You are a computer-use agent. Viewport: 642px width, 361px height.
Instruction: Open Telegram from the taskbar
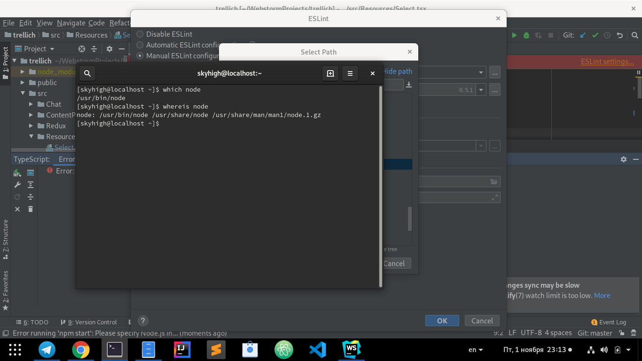click(47, 350)
